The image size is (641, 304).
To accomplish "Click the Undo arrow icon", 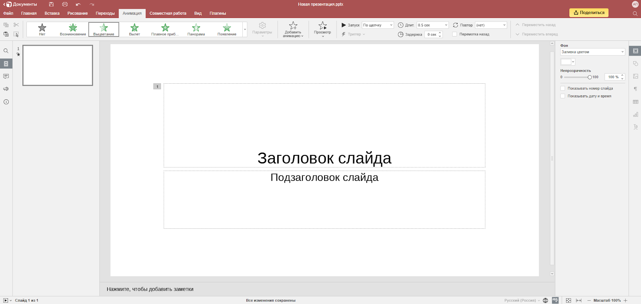I will 78,4.
